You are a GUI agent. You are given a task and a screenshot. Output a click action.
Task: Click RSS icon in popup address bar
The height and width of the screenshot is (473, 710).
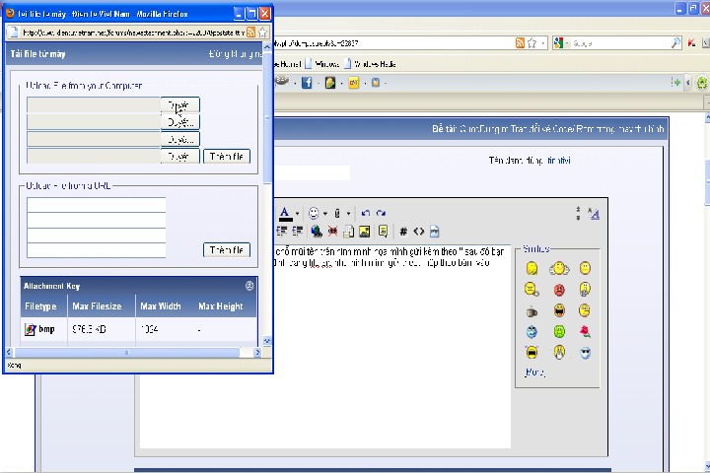point(250,33)
